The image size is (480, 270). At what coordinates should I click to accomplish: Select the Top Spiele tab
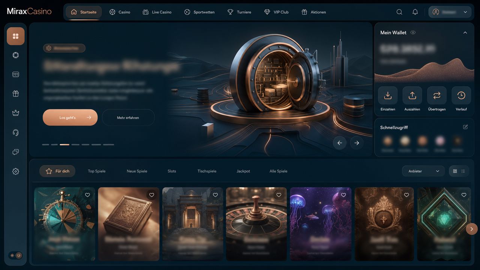(97, 171)
